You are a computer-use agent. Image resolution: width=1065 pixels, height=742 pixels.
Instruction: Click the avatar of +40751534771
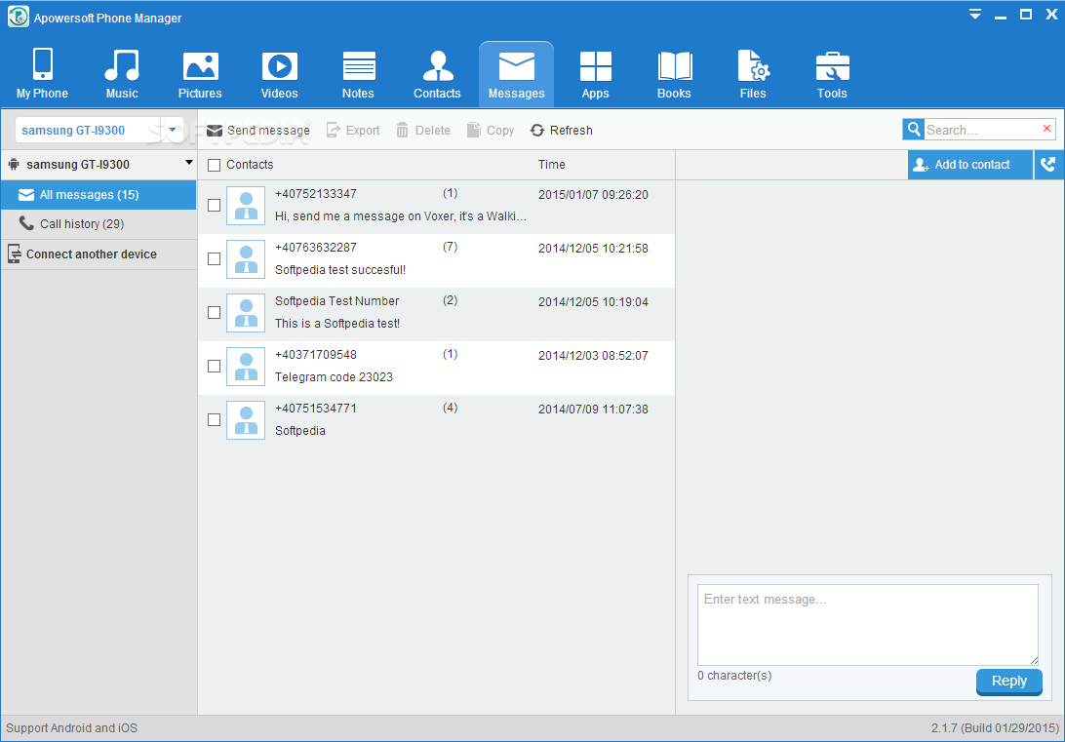[x=245, y=420]
